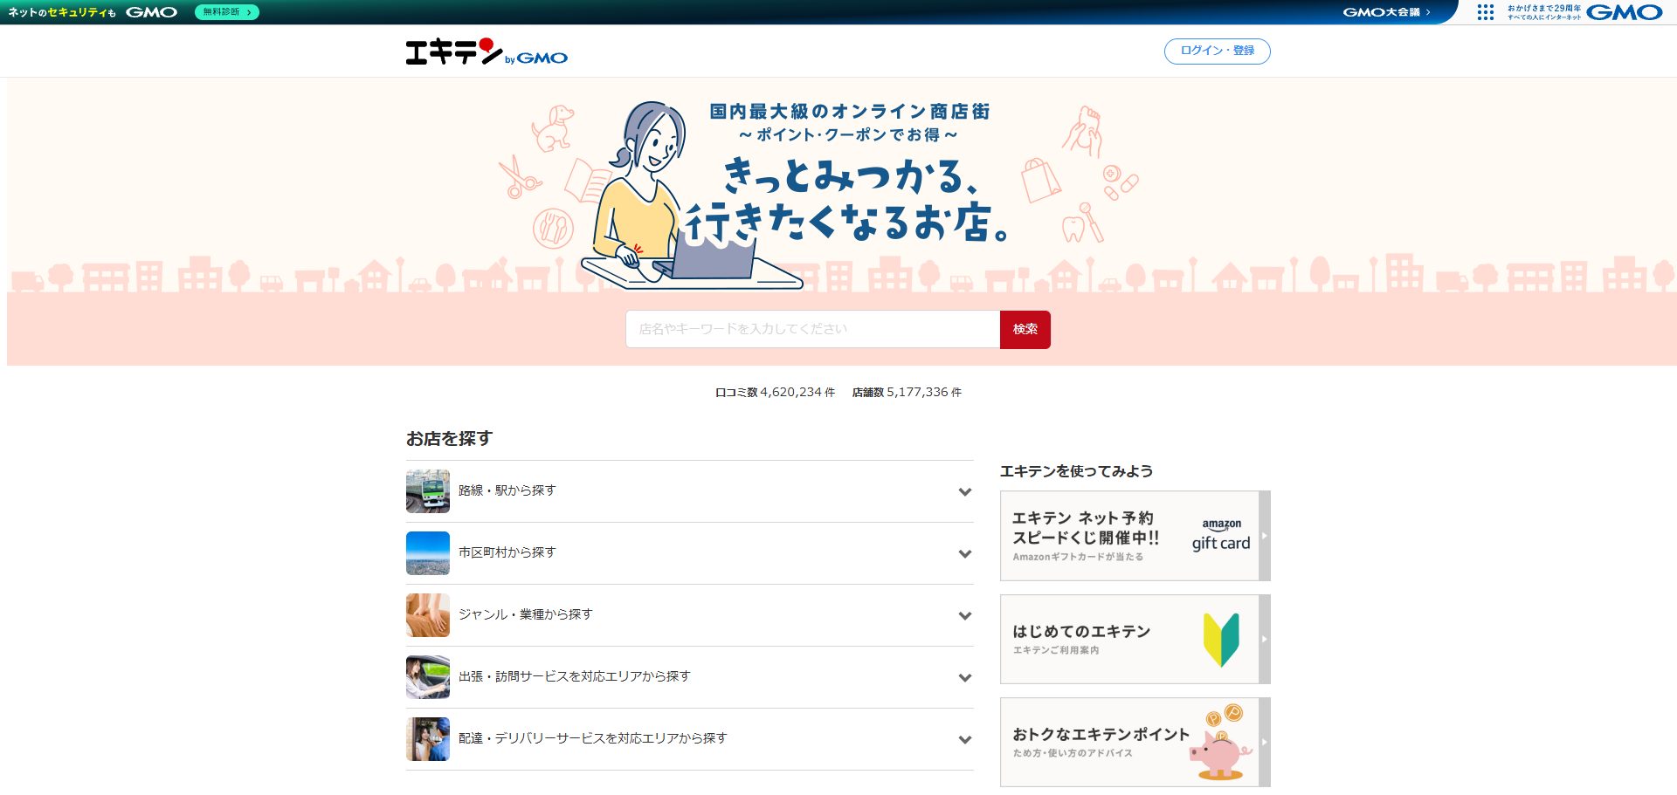1677x795 pixels.
Task: Click the delivery photo beside 配達・デリバリーサービス row
Action: (x=427, y=738)
